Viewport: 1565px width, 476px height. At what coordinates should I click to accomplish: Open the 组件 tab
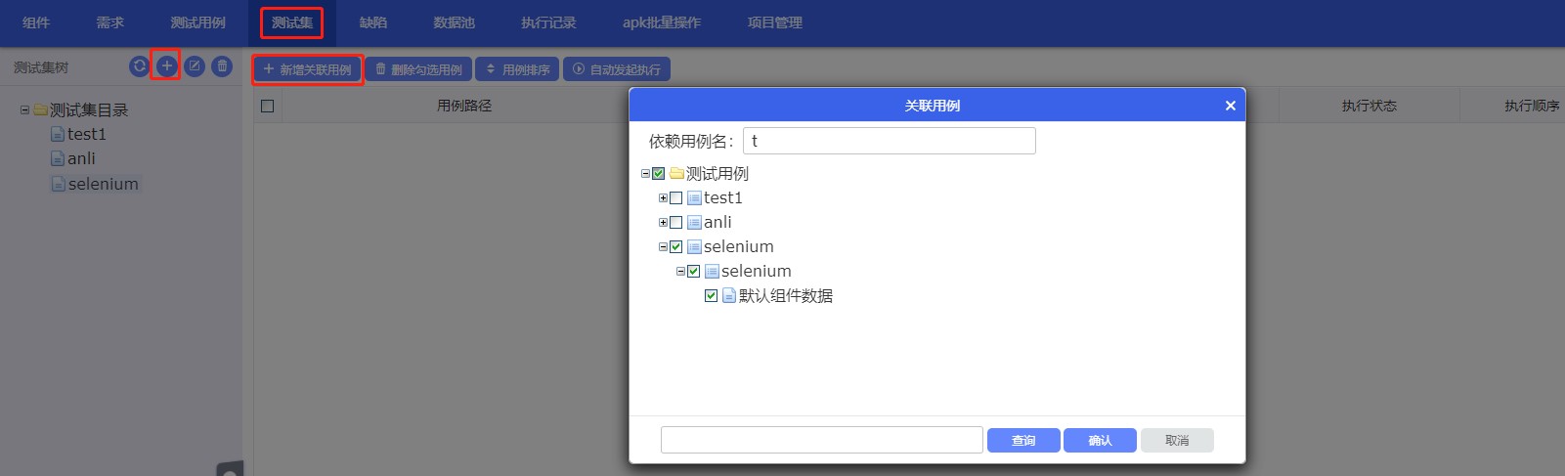36,22
